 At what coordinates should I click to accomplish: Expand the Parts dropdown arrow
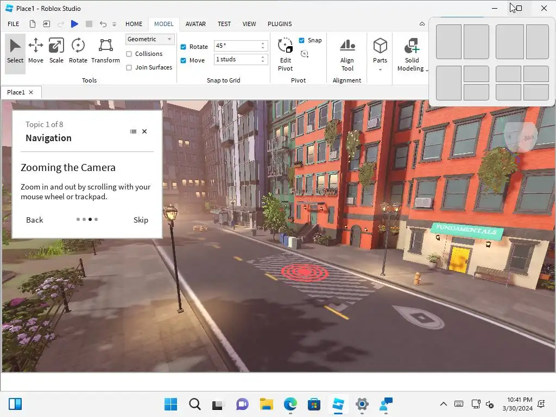[380, 69]
